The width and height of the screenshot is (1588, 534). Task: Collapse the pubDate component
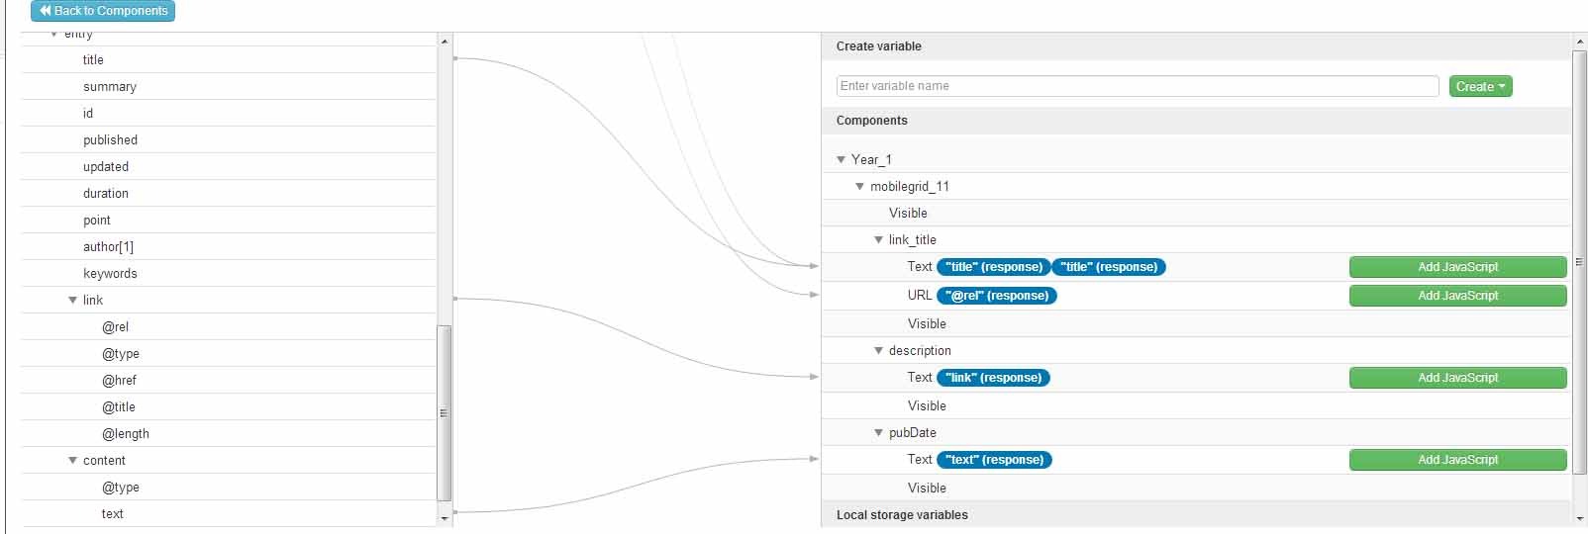pos(878,432)
